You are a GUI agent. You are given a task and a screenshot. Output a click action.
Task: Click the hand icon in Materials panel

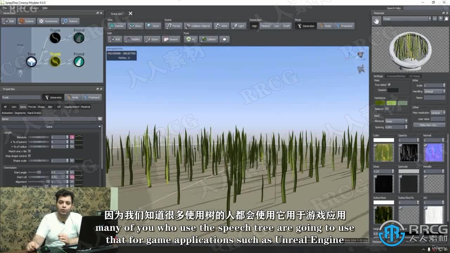click(377, 21)
